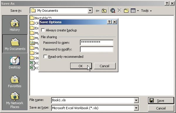Enable Always create backup checkbox

[43, 30]
